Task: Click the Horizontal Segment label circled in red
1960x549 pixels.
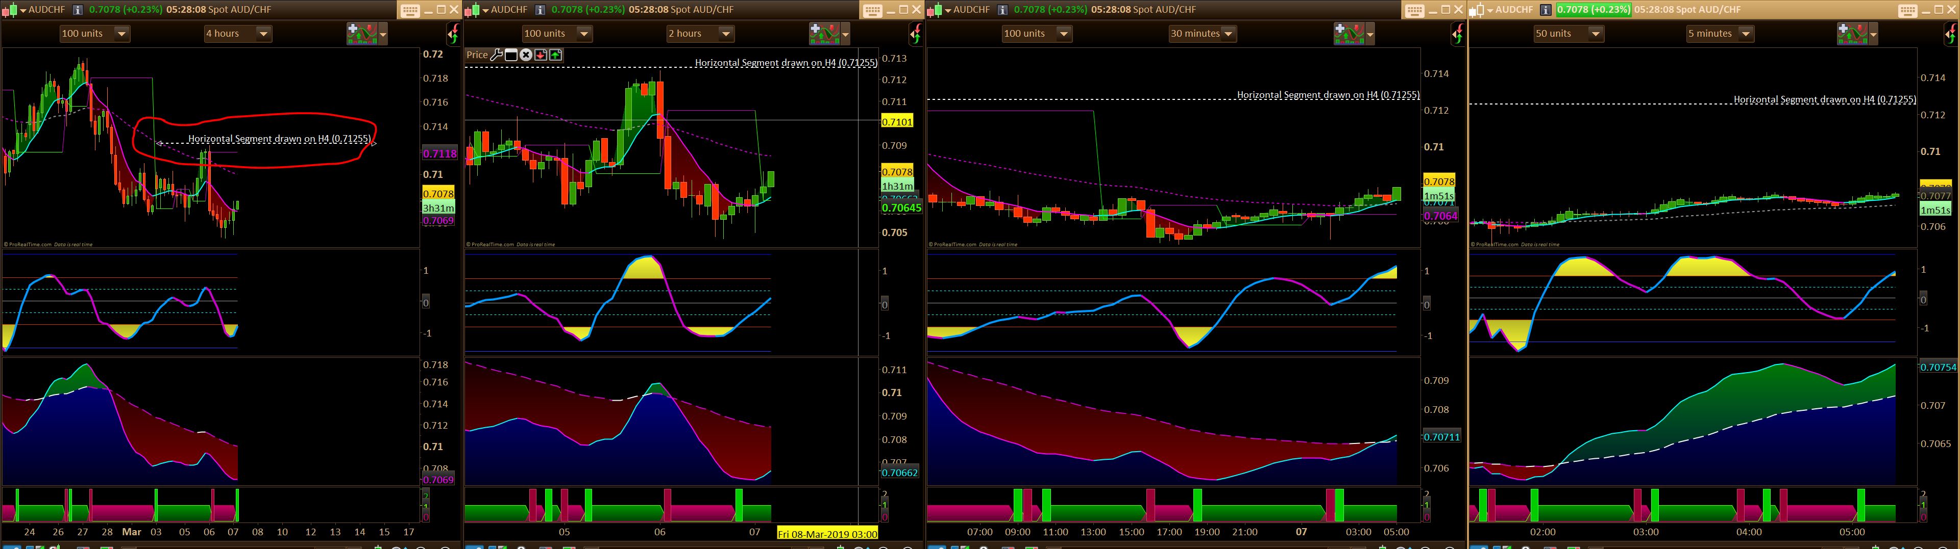Action: click(x=279, y=139)
